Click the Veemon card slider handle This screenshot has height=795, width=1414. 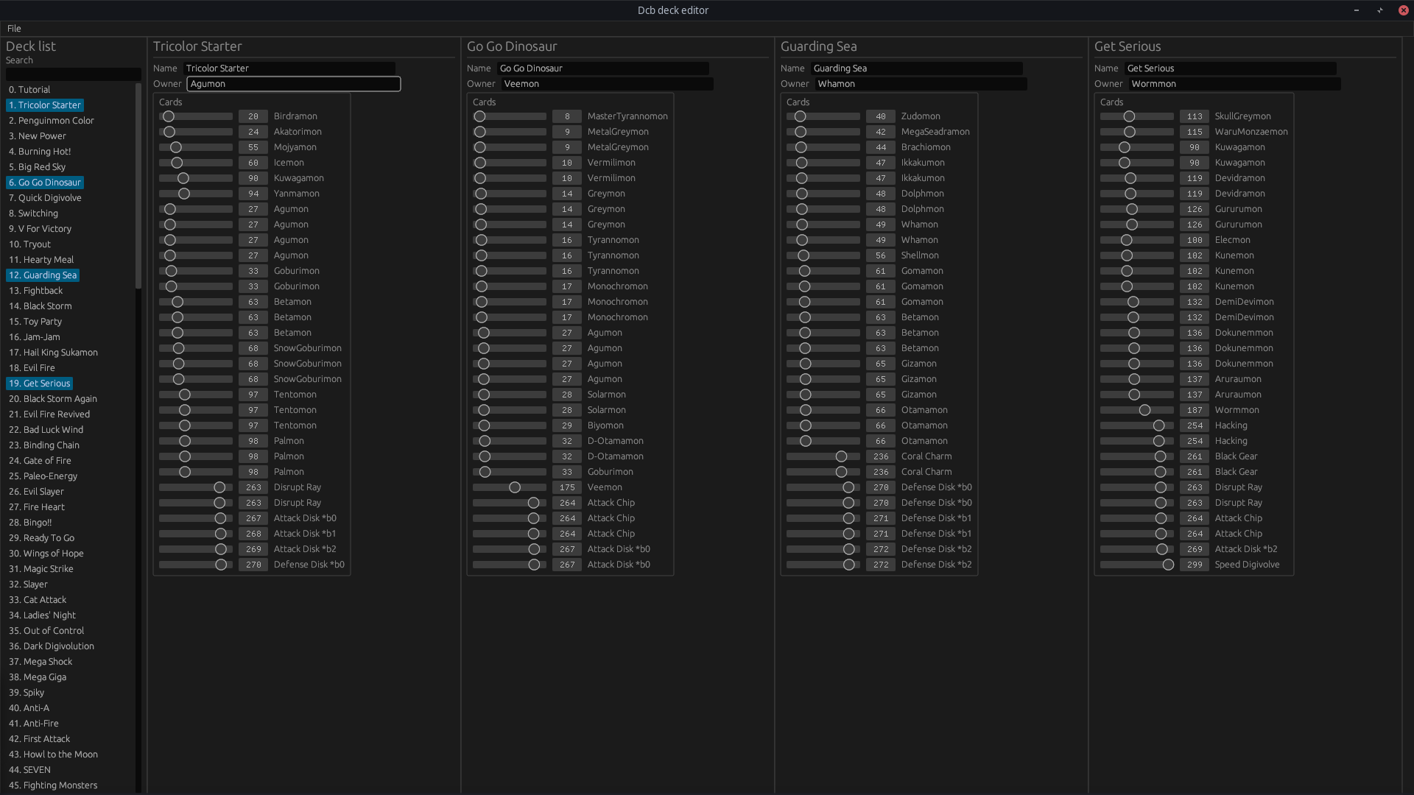pos(515,487)
